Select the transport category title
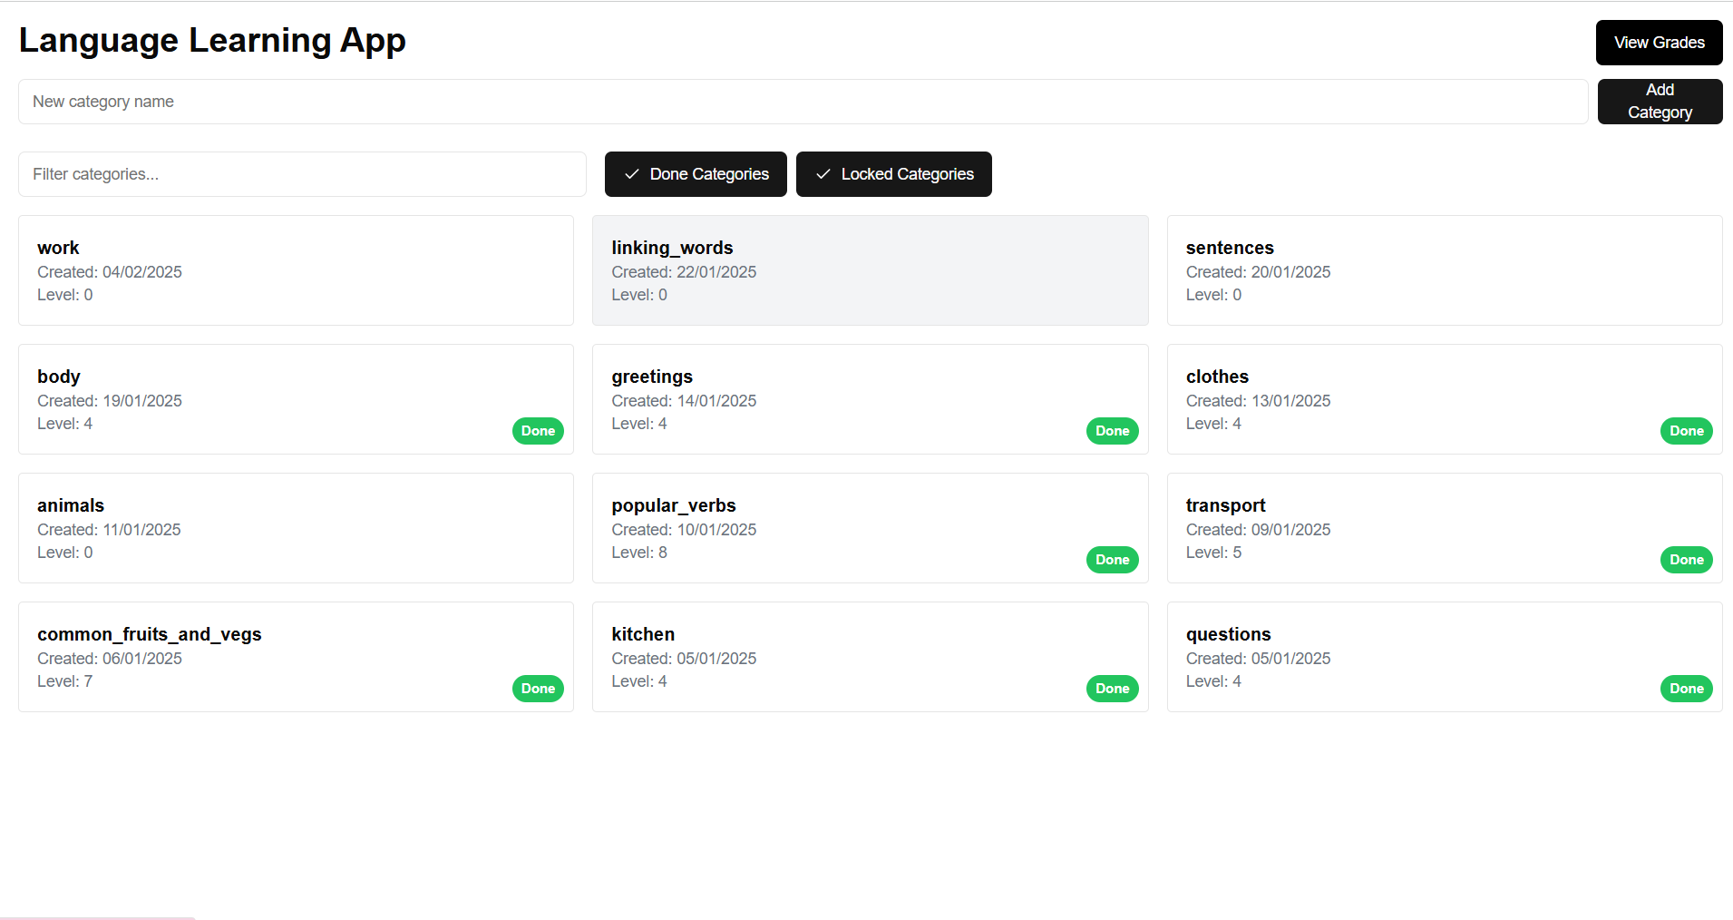The width and height of the screenshot is (1733, 920). click(1225, 505)
